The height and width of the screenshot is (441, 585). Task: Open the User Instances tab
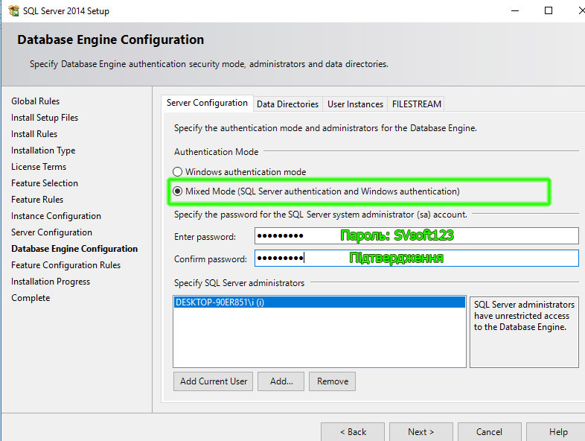click(x=355, y=104)
